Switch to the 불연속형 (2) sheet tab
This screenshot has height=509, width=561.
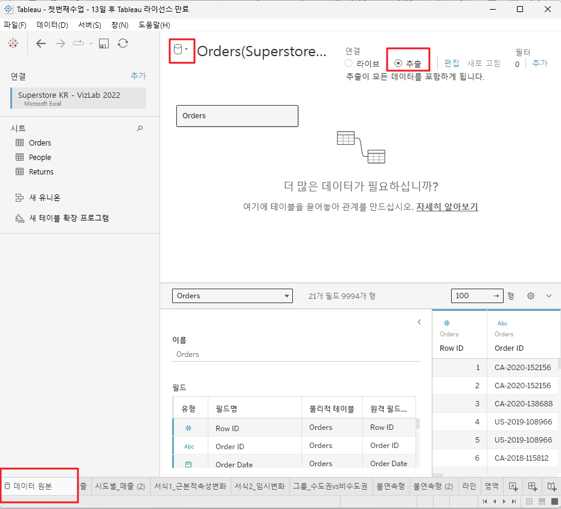click(433, 486)
